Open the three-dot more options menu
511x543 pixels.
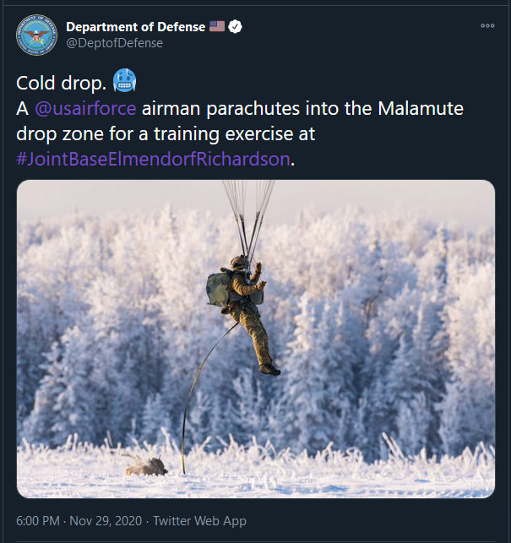coord(487,26)
